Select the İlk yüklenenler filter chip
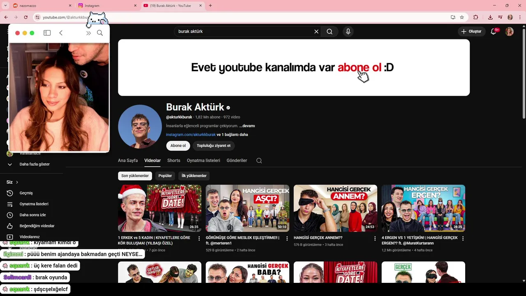This screenshot has height=296, width=526. tap(194, 176)
